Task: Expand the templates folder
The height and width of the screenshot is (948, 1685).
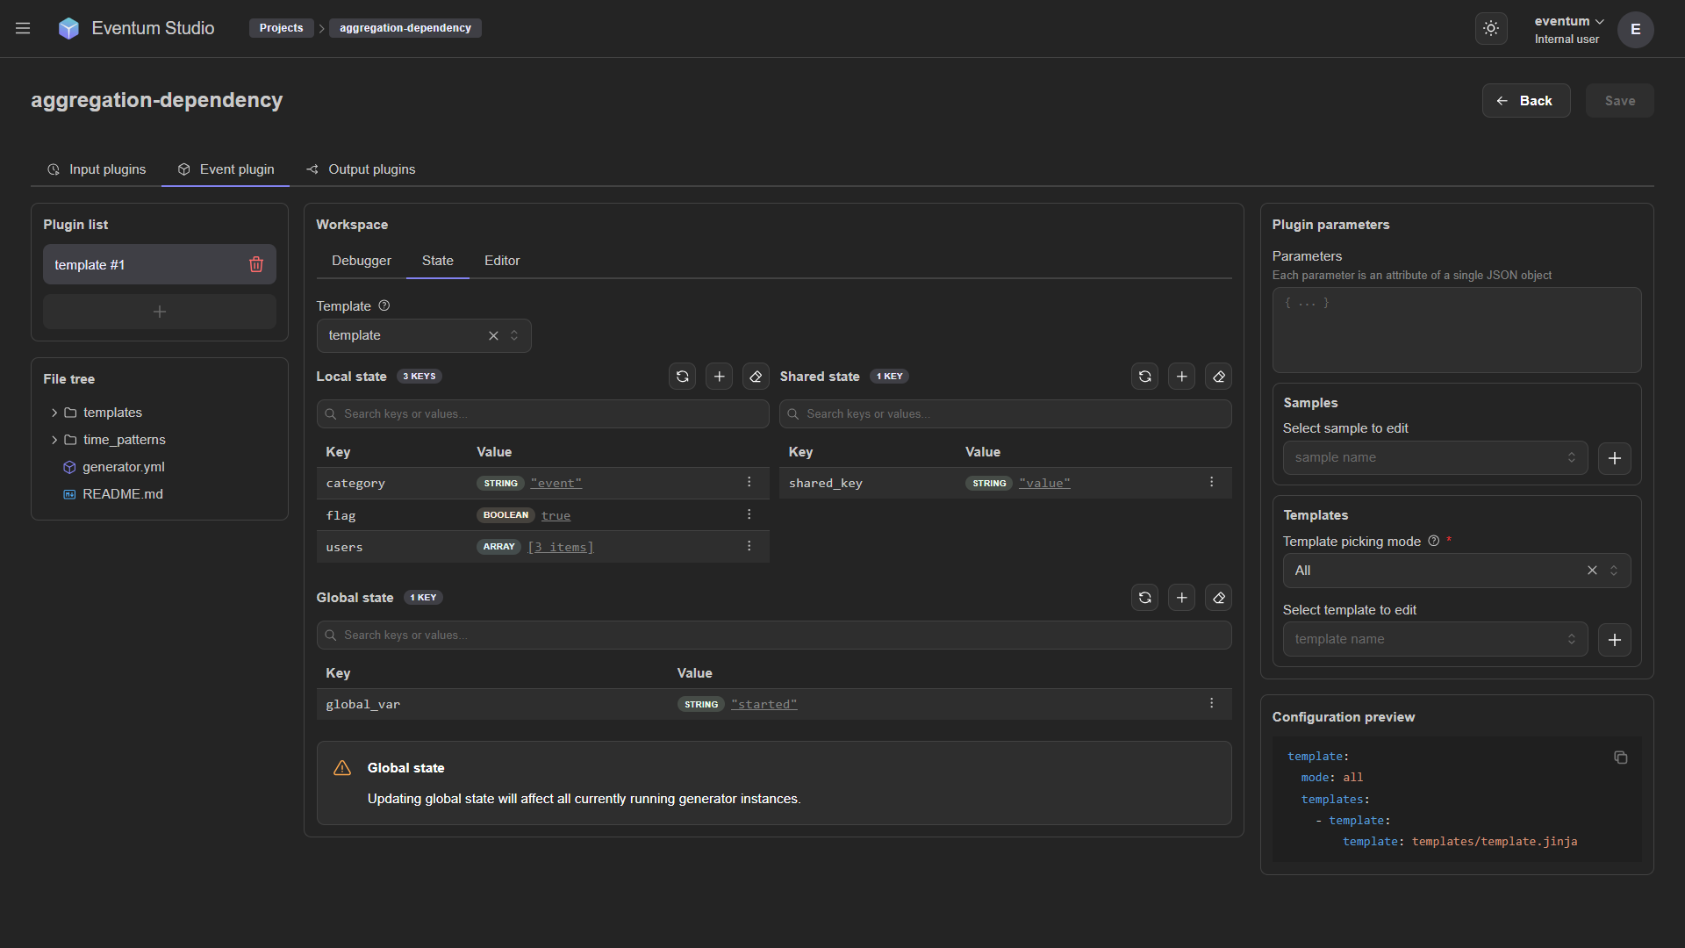Action: tap(54, 413)
